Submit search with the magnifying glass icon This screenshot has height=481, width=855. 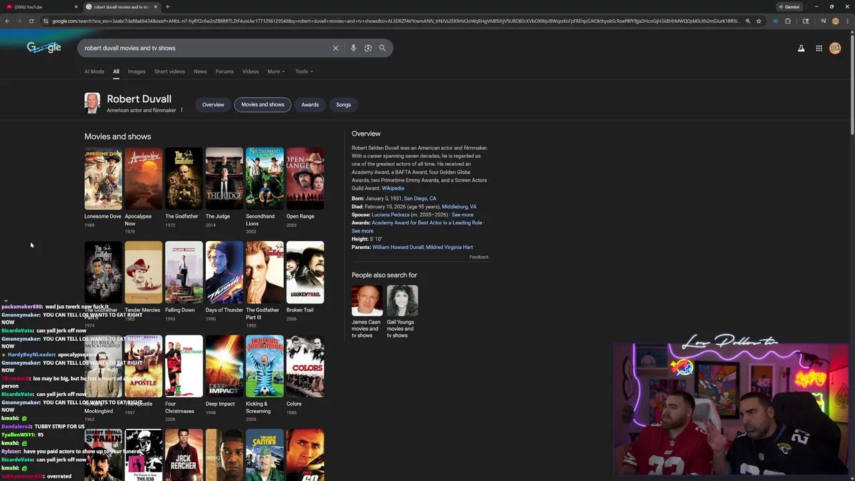(383, 48)
